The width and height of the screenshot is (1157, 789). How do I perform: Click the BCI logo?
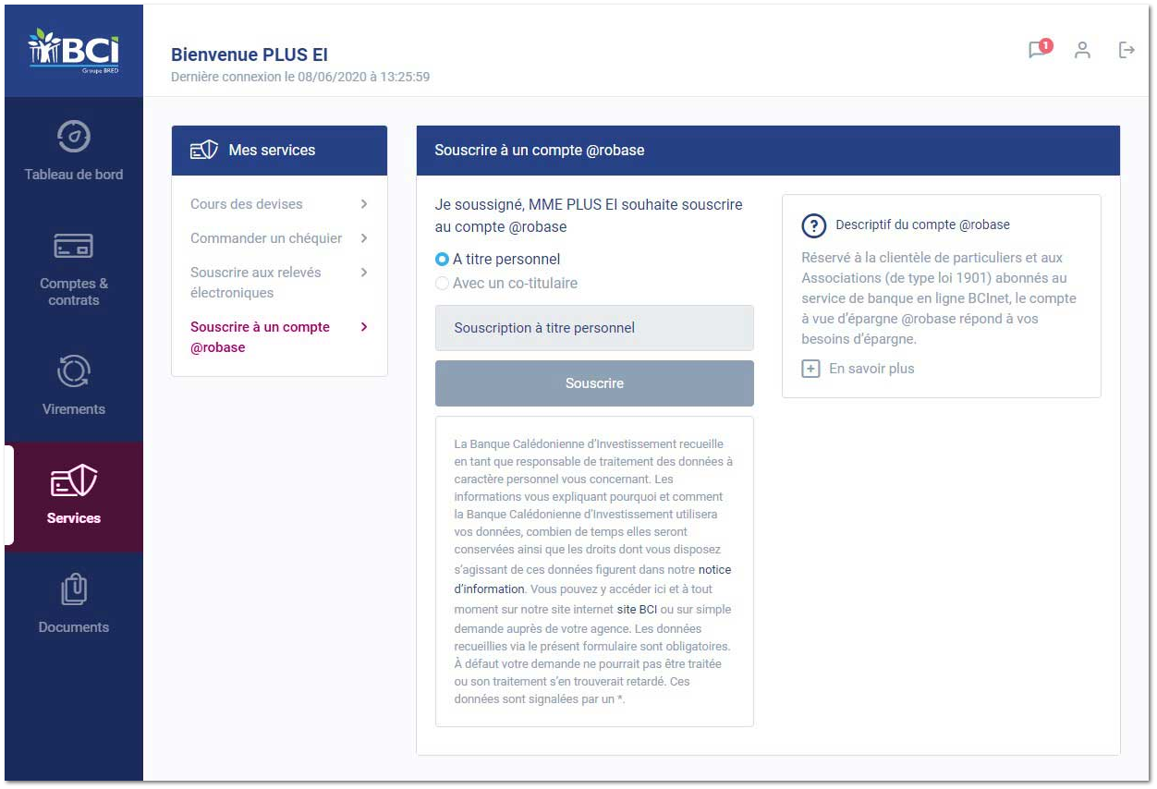74,50
